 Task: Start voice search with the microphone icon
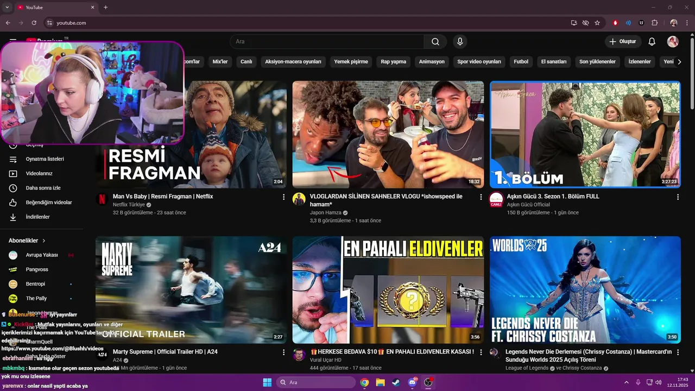[460, 42]
